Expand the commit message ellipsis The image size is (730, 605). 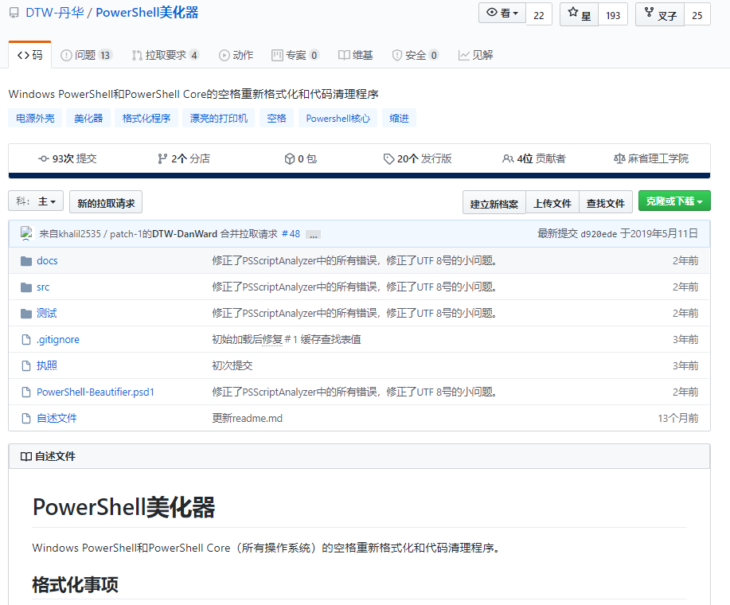[314, 235]
